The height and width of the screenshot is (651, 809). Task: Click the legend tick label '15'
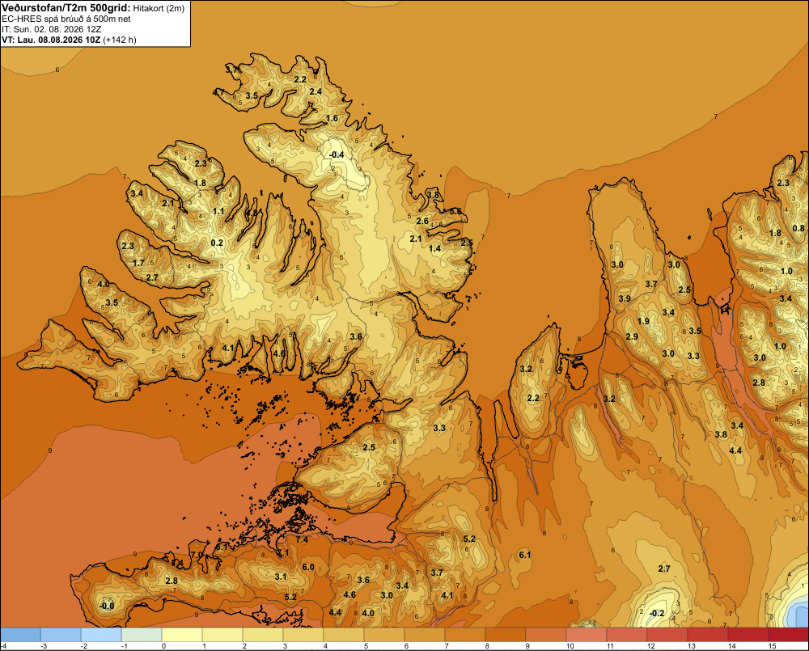click(x=773, y=646)
